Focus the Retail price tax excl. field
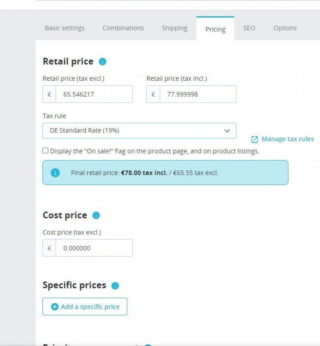320x346 pixels. pyautogui.click(x=94, y=94)
